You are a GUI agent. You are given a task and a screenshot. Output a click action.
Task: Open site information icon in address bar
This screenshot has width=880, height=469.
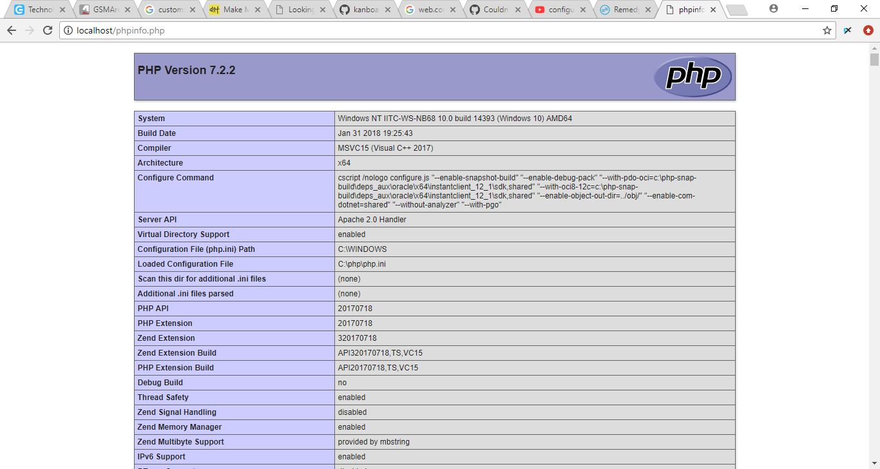[x=68, y=30]
